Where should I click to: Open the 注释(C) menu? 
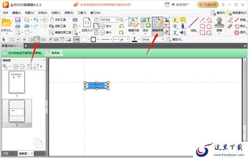(x=56, y=13)
